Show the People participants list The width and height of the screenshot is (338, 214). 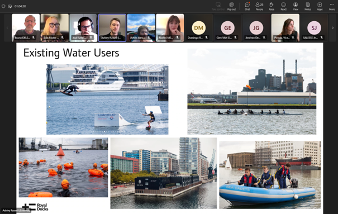pos(259,6)
